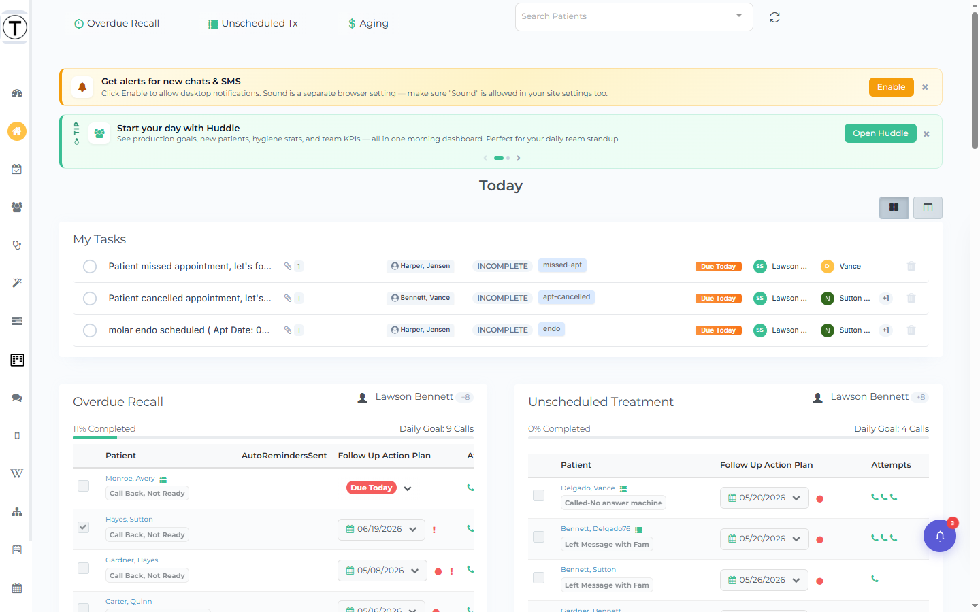Open the sitemap hierarchy icon in sidebar
This screenshot has height=612, width=980.
tap(17, 512)
